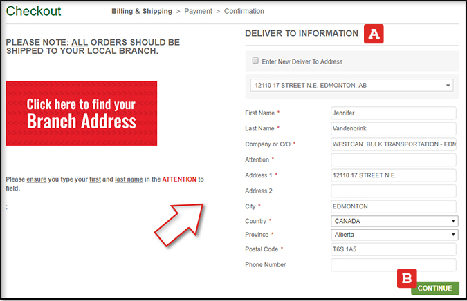Click into the empty Attention field
The height and width of the screenshot is (301, 467).
pyautogui.click(x=394, y=159)
